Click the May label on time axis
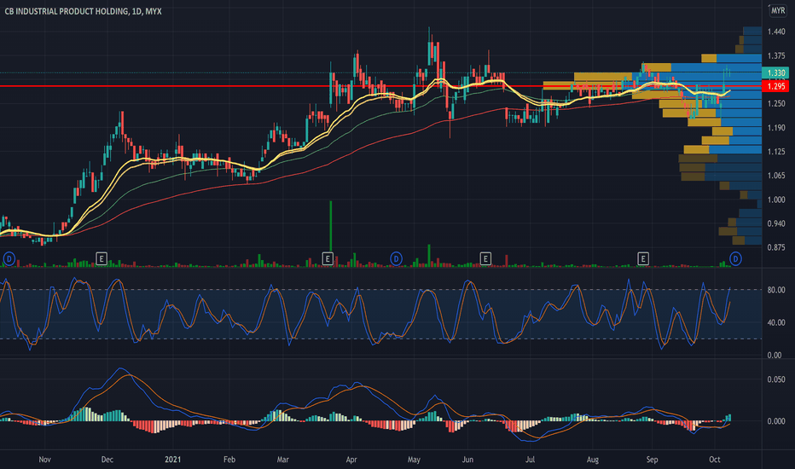This screenshot has height=469, width=795. tap(414, 460)
